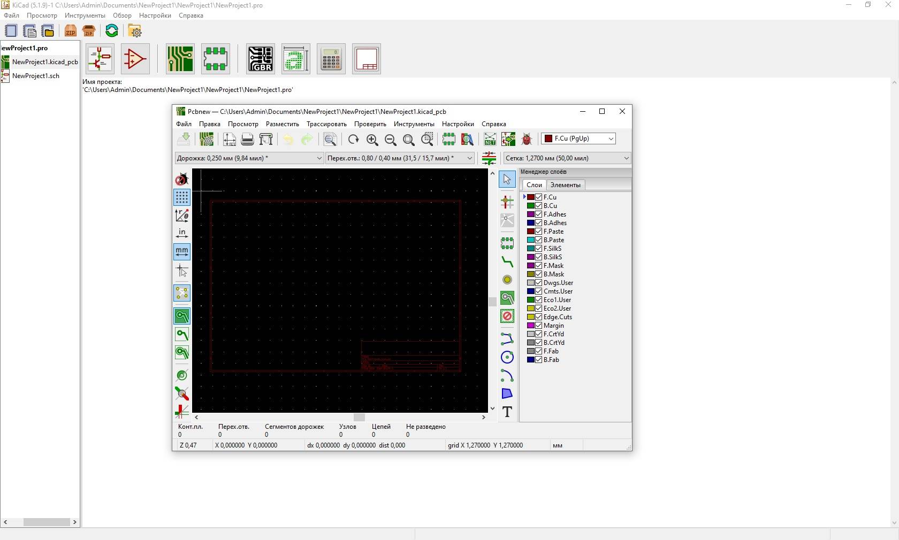The width and height of the screenshot is (899, 540).
Task: Archive project with the ZIP icon
Action: pos(71,31)
